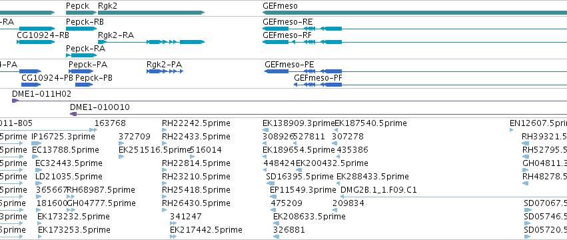567x240 pixels.
Task: Select EST entry 341247
Action: coord(186,217)
